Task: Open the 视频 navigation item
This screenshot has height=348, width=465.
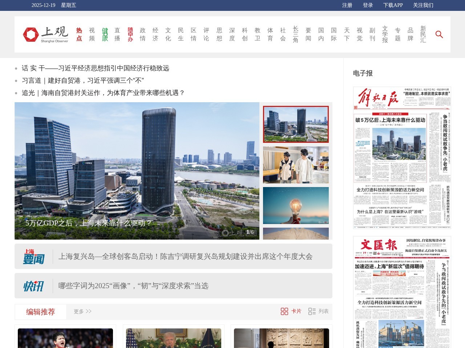Action: point(92,34)
